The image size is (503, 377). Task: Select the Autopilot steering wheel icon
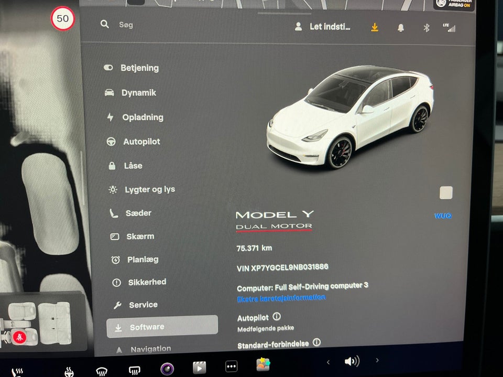click(111, 142)
